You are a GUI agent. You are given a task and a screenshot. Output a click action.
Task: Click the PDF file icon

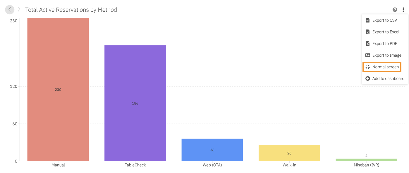click(368, 43)
